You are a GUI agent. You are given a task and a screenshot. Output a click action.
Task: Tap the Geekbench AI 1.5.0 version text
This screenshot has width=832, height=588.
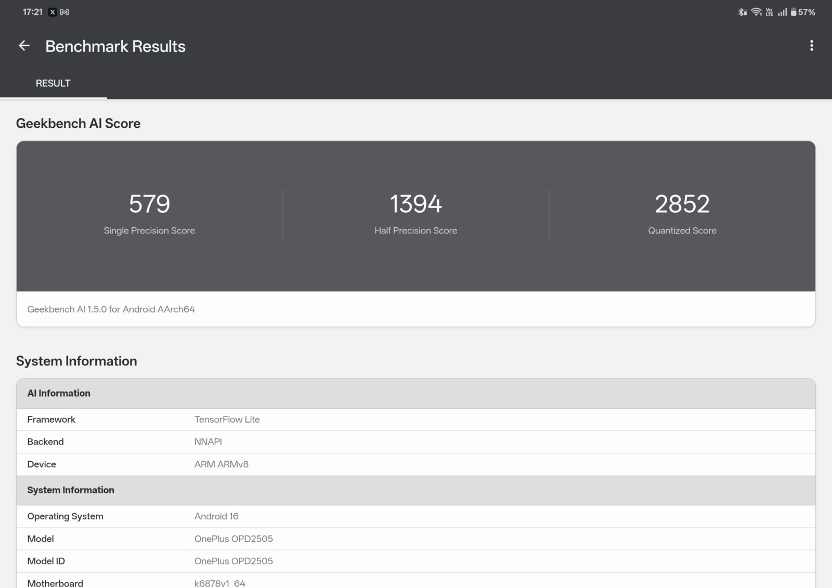click(x=111, y=309)
